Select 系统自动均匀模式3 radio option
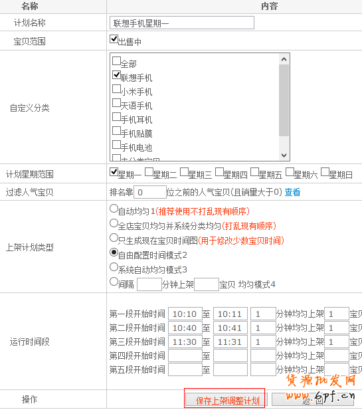Viewport: 362px width, 410px height. 114,267
